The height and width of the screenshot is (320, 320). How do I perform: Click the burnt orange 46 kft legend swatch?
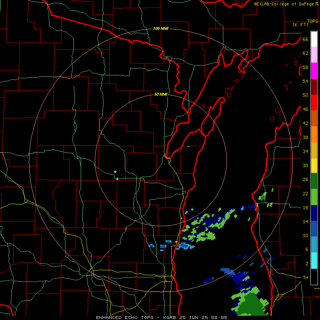click(314, 118)
